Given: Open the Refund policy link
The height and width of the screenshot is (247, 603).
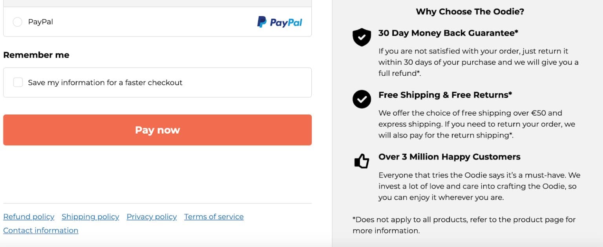Looking at the screenshot, I should click(x=29, y=216).
